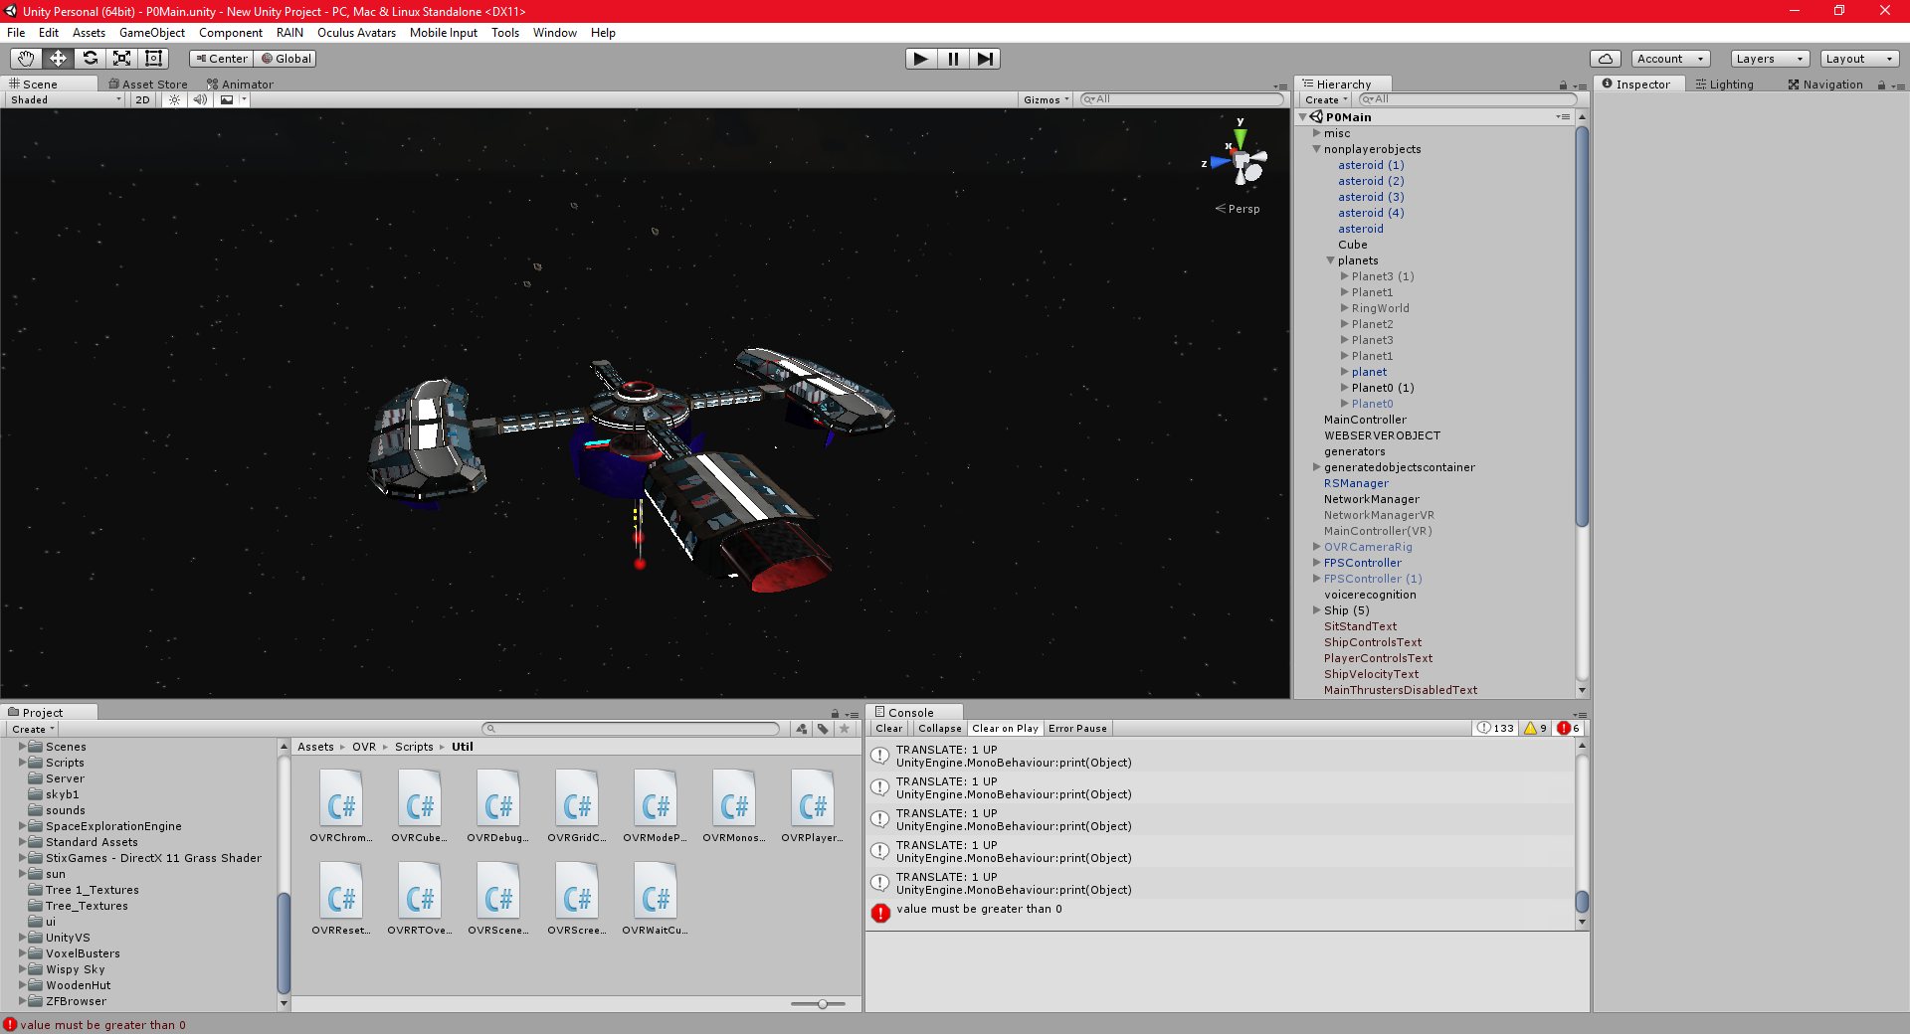Screen dimensions: 1910x1034
Task: Open the Cloud services icon
Action: point(1606,59)
